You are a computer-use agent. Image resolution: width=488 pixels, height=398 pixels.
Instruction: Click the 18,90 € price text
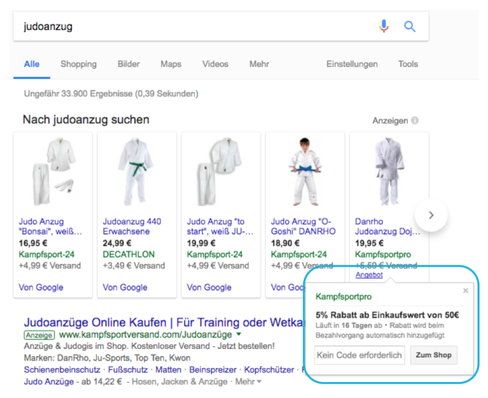click(x=285, y=243)
